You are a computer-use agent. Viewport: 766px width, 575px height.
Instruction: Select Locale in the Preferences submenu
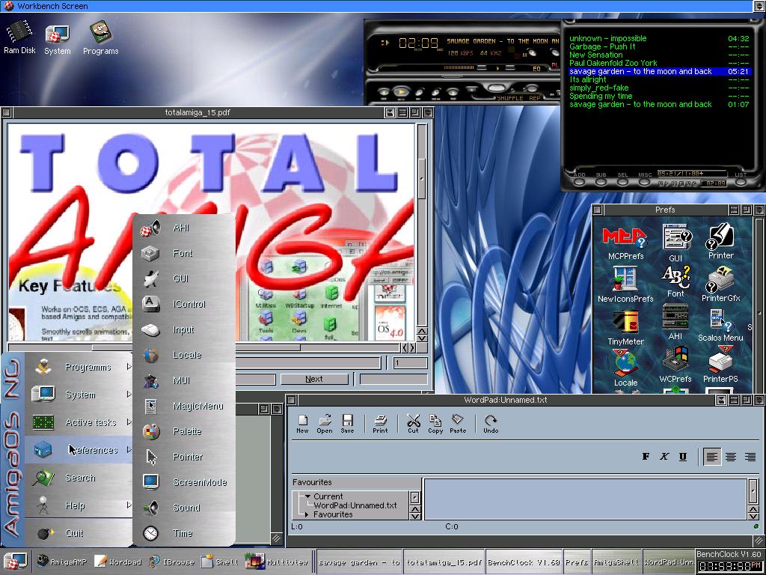click(184, 355)
